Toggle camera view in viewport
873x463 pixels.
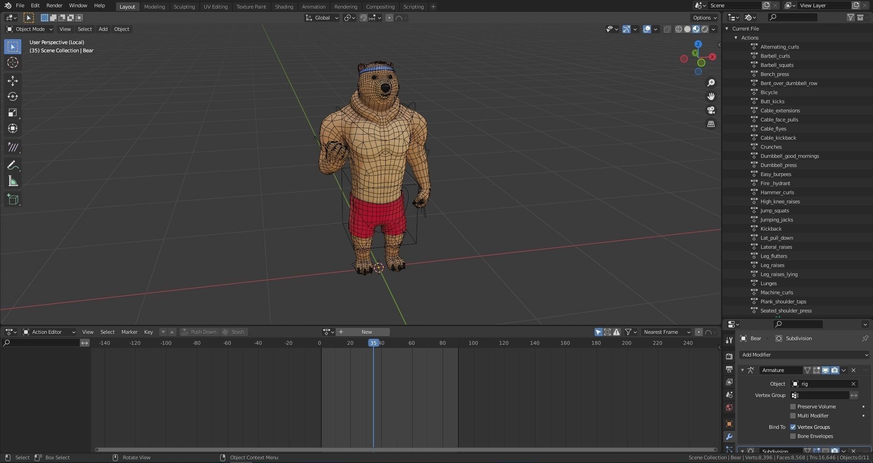click(711, 110)
